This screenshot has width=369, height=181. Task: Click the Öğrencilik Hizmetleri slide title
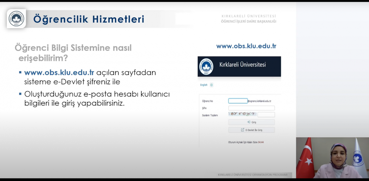coord(89,19)
